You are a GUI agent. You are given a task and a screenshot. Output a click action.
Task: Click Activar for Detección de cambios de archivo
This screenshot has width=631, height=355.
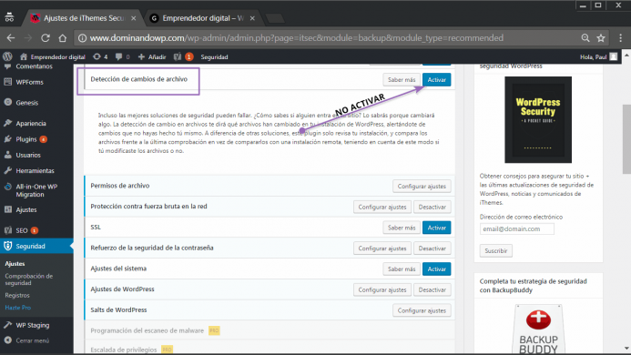437,80
